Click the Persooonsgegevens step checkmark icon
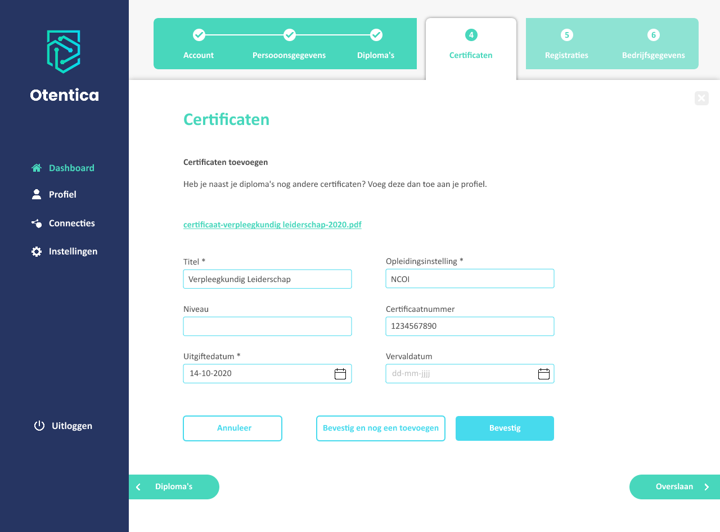Image resolution: width=720 pixels, height=532 pixels. tap(290, 35)
